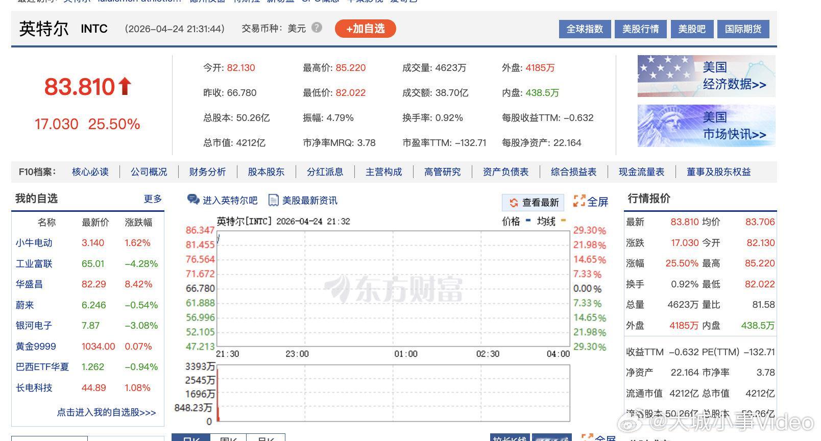Open 小牛电动 in the watchlist
The height and width of the screenshot is (441, 821).
[x=34, y=243]
